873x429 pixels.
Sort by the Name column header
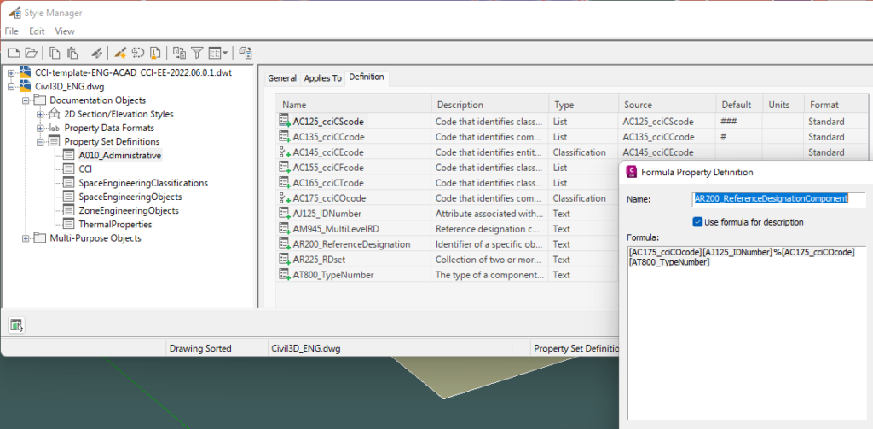(354, 105)
